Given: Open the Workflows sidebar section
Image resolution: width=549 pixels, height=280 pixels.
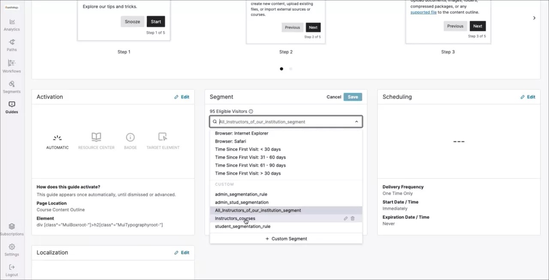Looking at the screenshot, I should click(12, 65).
